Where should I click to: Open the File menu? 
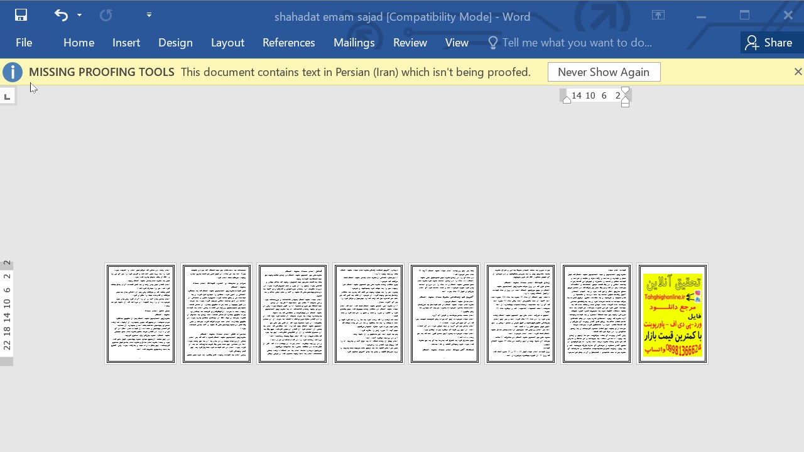[24, 43]
